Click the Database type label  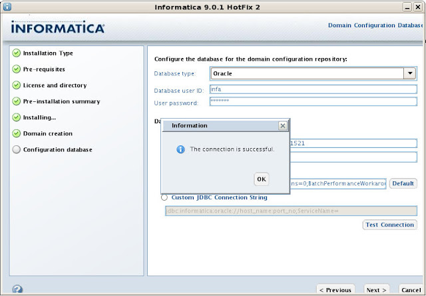click(174, 74)
